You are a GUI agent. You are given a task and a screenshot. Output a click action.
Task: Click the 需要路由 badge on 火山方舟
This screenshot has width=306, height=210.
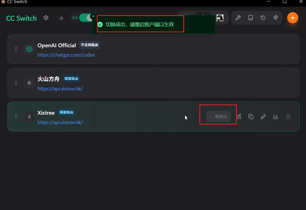[x=71, y=79]
